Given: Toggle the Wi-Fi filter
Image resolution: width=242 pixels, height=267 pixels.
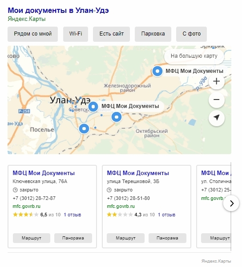Looking at the screenshot, I should [76, 34].
